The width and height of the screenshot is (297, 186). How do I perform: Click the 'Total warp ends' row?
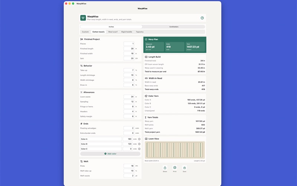pos(174,89)
